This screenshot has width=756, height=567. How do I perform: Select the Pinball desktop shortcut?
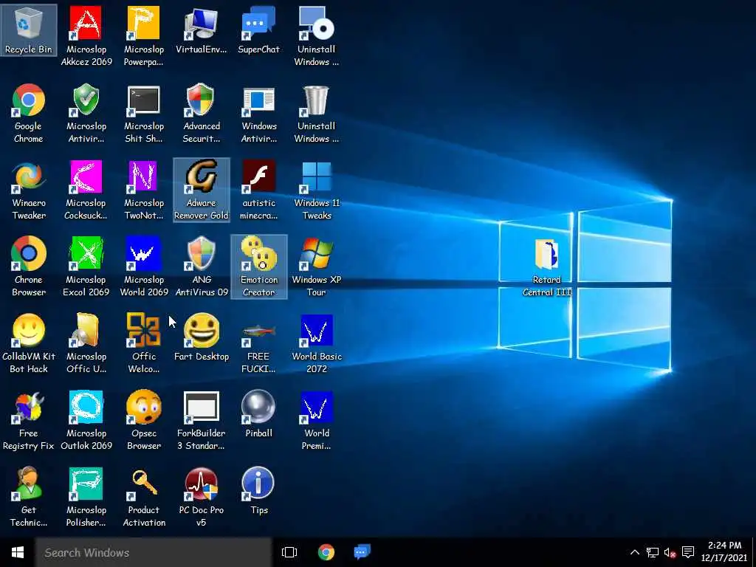[259, 413]
